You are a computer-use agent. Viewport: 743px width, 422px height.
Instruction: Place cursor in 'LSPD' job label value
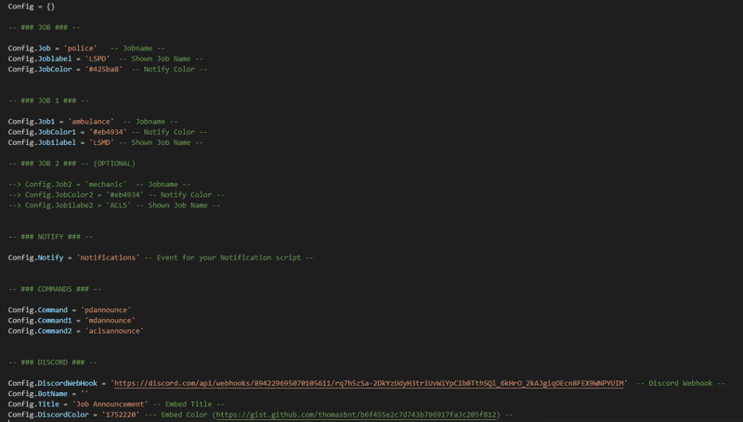coord(98,59)
